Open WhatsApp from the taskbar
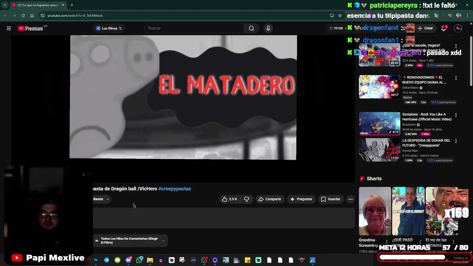The image size is (473, 266). point(139,260)
